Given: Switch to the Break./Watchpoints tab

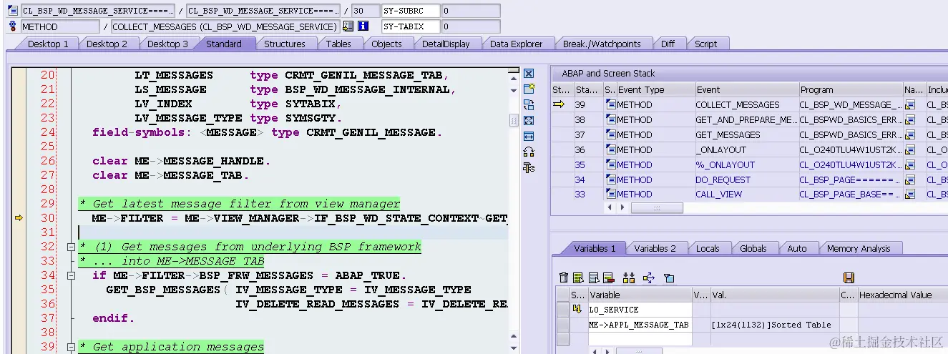Looking at the screenshot, I should coord(602,44).
